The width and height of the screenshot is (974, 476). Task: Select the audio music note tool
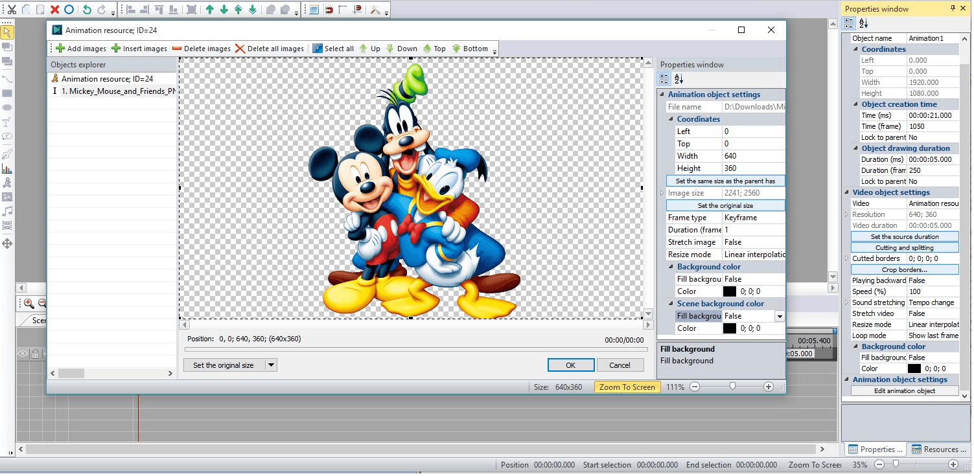(x=7, y=211)
